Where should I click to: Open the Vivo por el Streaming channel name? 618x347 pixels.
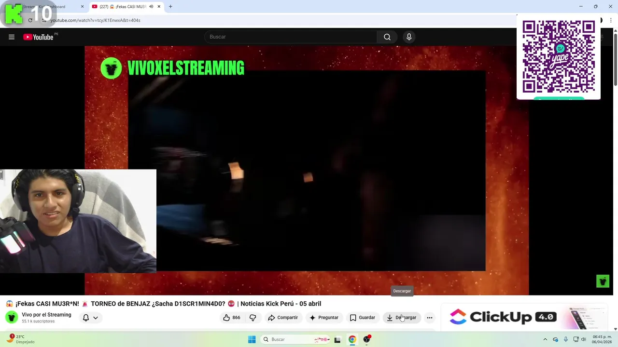tap(46, 315)
